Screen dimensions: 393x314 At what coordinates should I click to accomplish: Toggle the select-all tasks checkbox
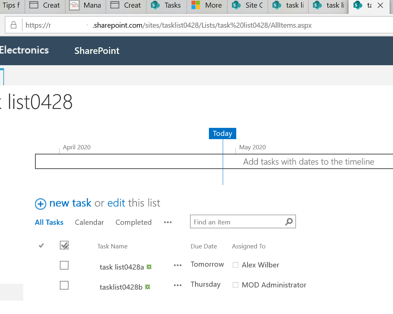point(64,245)
